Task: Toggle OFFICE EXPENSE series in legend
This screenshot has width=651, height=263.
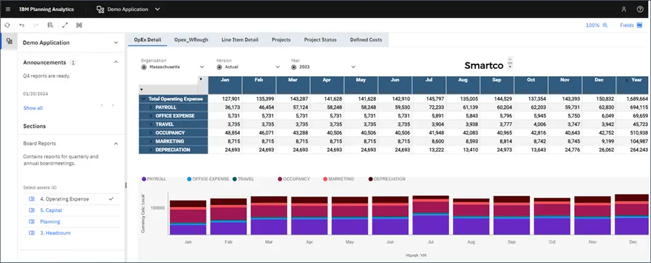Action: tap(208, 179)
